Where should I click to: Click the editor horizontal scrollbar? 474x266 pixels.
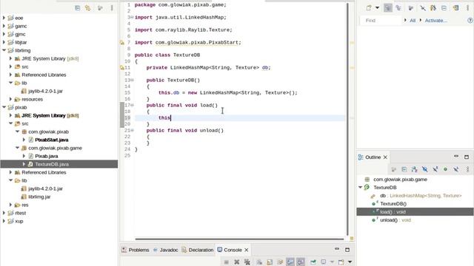click(x=239, y=239)
